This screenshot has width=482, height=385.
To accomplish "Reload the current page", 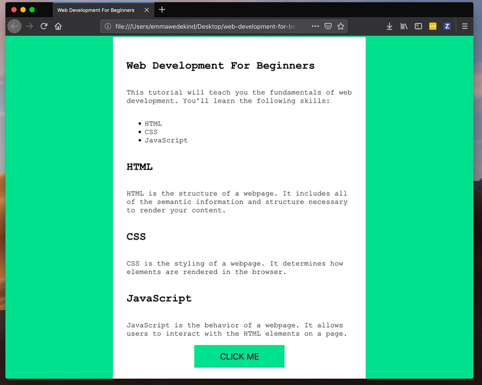I will (44, 26).
